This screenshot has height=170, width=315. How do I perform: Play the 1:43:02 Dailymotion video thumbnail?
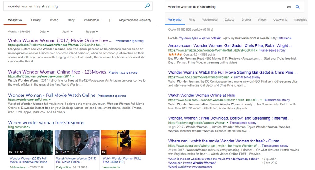click(x=77, y=142)
